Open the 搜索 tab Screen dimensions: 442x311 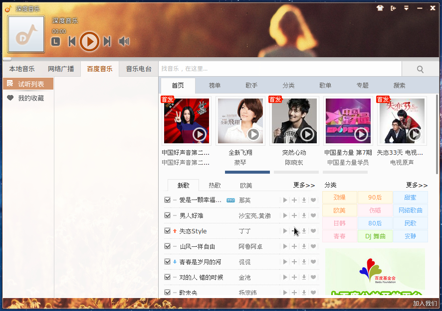(399, 86)
